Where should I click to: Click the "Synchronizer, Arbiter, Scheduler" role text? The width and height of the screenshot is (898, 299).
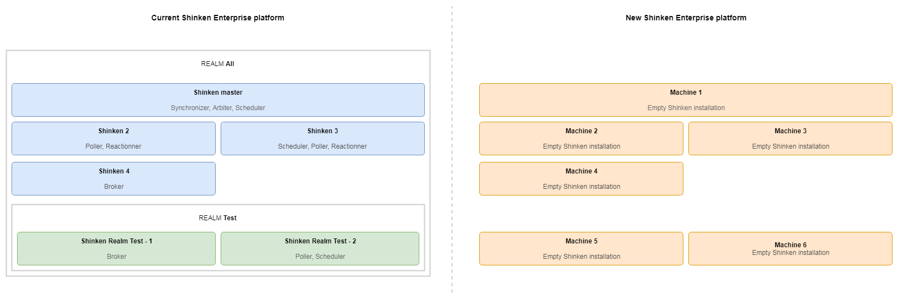tap(218, 108)
